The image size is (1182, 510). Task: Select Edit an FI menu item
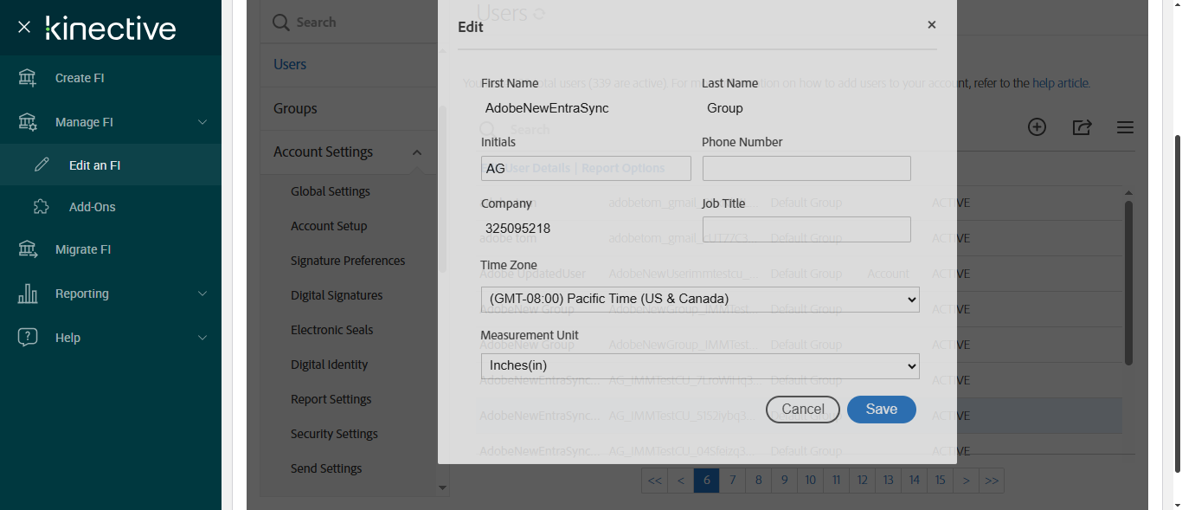(94, 165)
